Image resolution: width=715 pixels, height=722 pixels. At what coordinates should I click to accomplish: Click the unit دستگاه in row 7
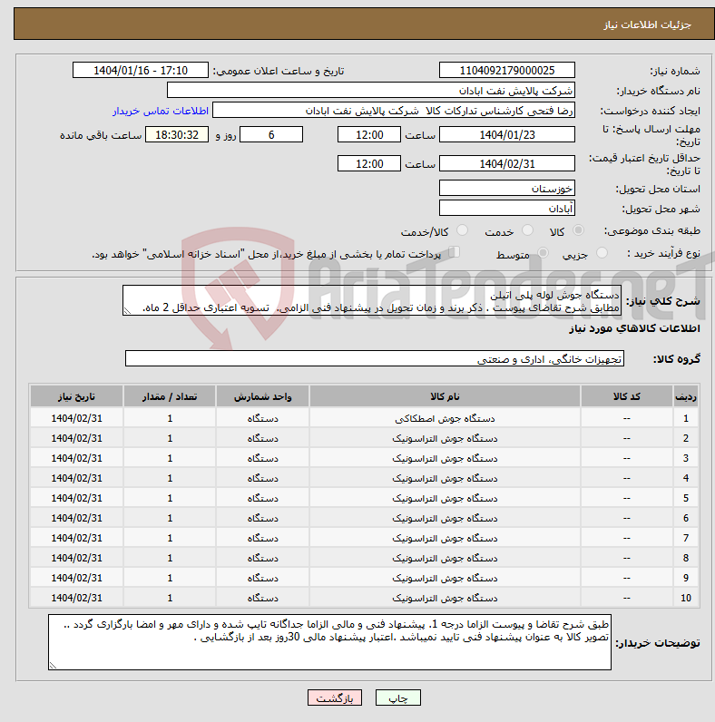coord(262,538)
